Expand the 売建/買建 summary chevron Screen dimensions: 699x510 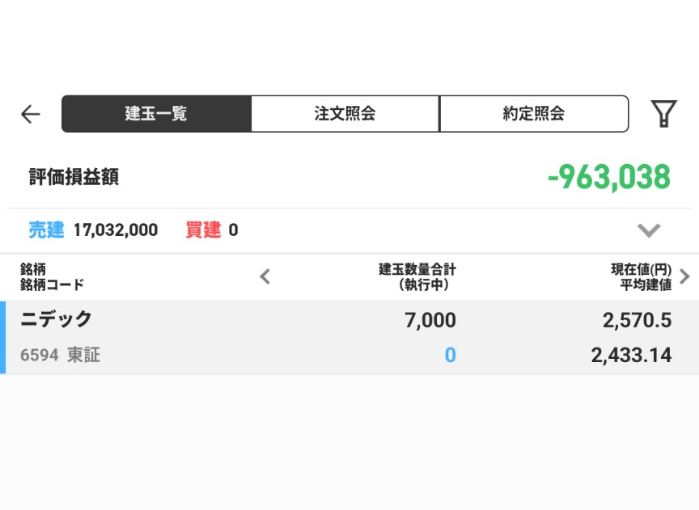click(649, 230)
